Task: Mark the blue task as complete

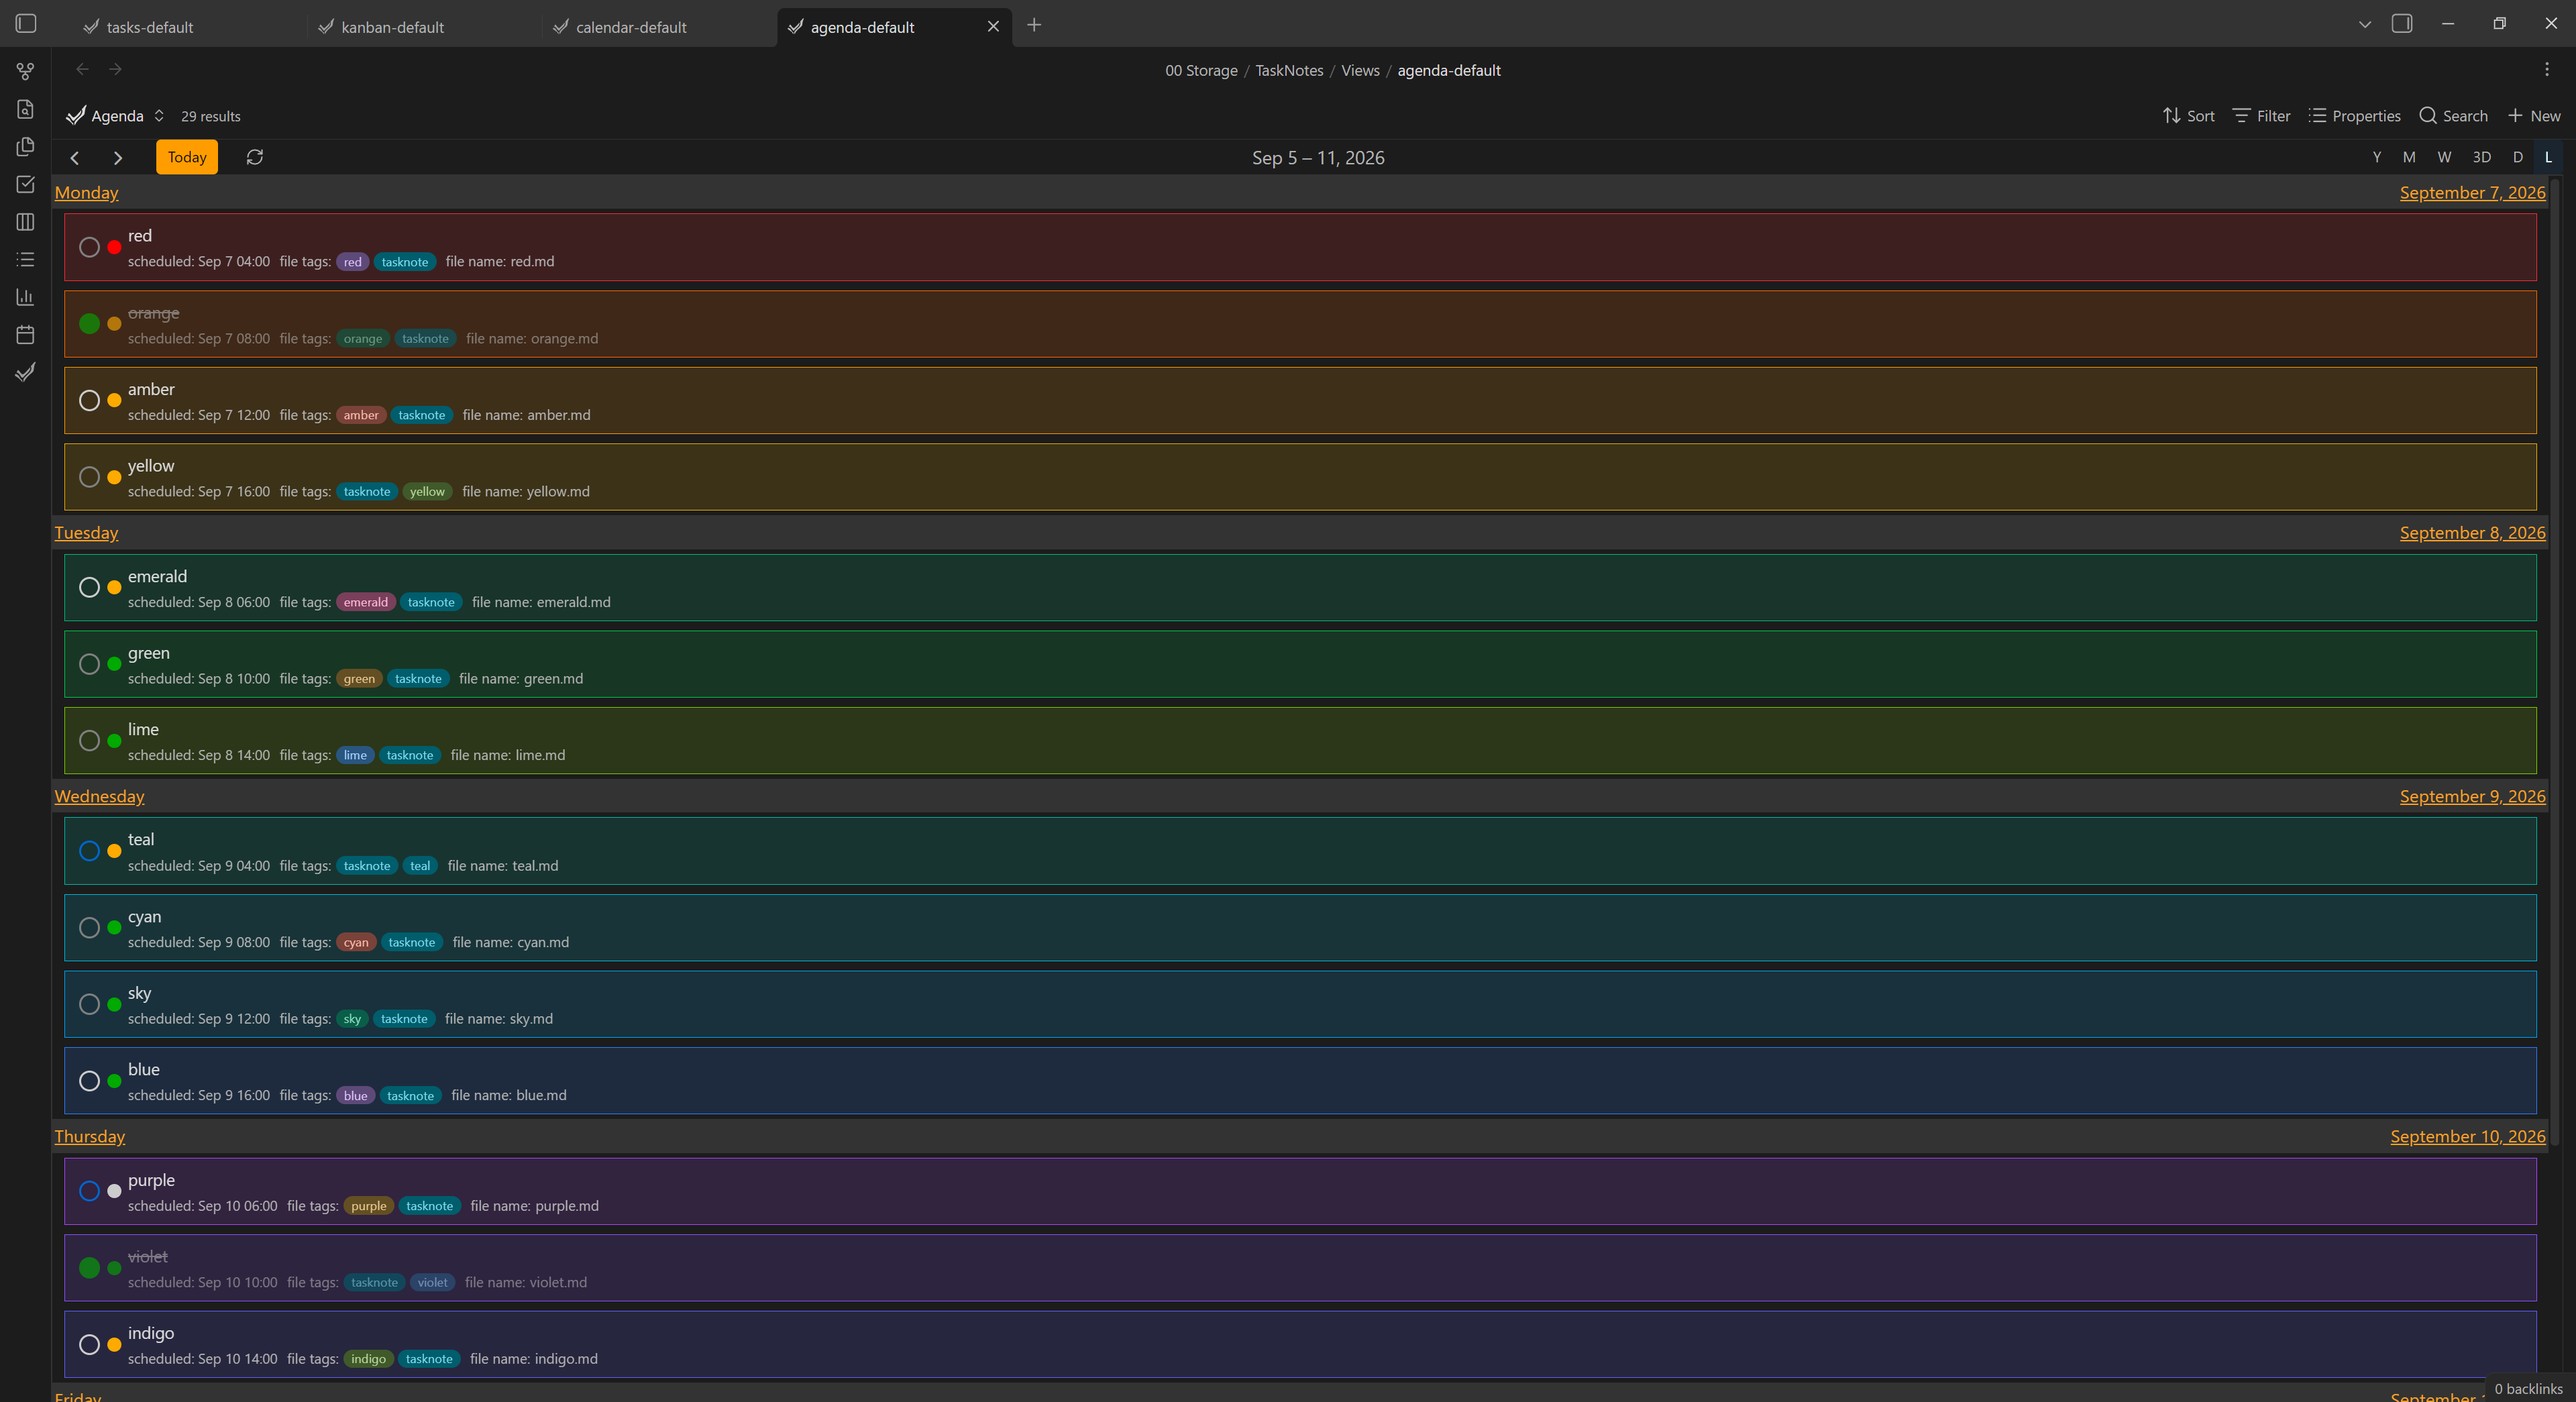Action: (89, 1081)
